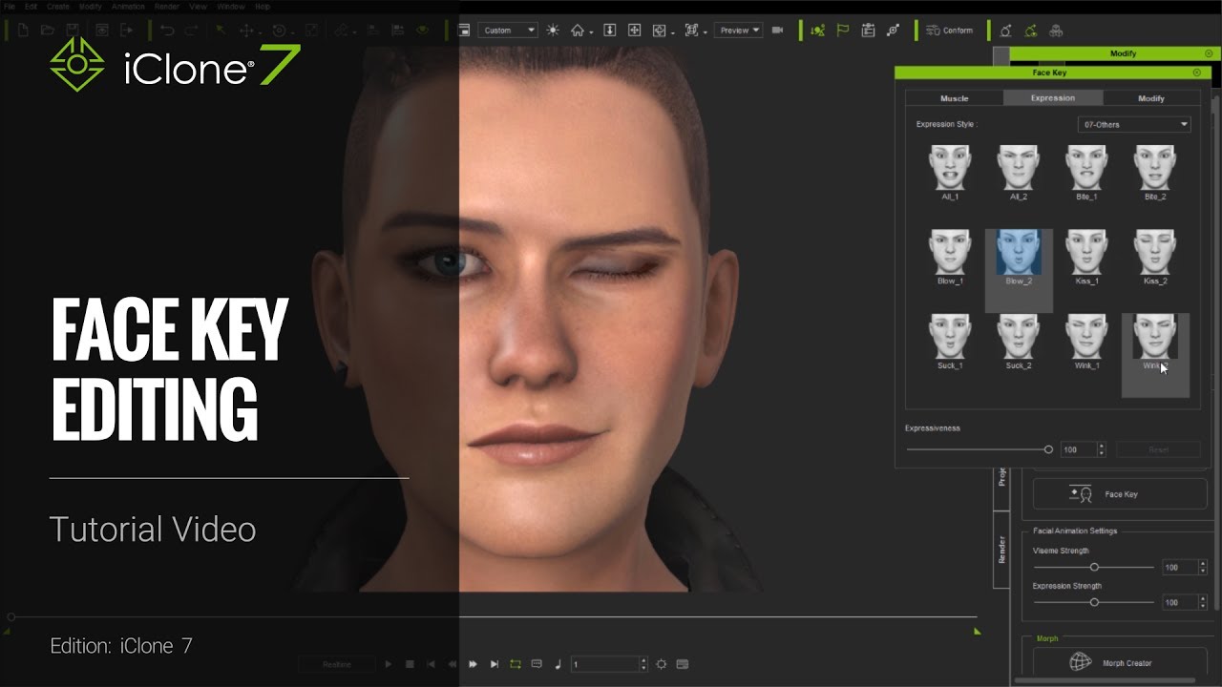Click the cube view icon in toolbar
1222x687 pixels.
(x=659, y=31)
